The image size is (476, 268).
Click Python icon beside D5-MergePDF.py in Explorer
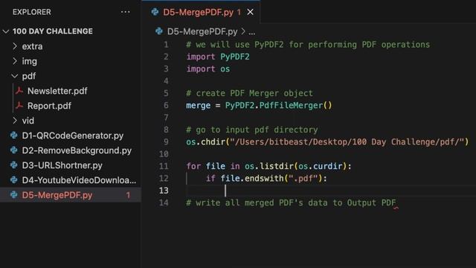tap(14, 195)
